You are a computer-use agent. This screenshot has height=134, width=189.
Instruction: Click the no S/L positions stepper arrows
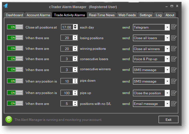(75, 104)
